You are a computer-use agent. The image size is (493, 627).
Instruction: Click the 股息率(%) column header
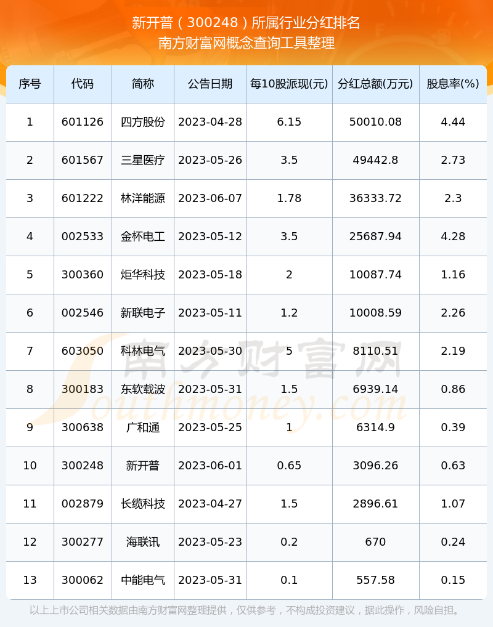[453, 84]
